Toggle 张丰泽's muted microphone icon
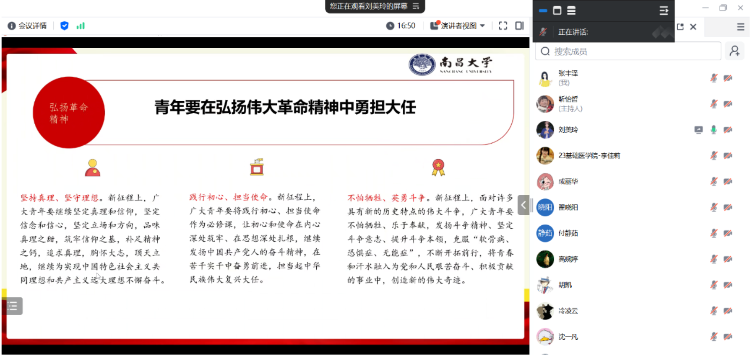This screenshot has width=752, height=355. (713, 78)
